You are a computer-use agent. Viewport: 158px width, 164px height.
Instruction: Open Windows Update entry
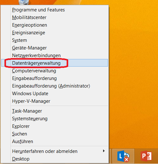click(55, 94)
